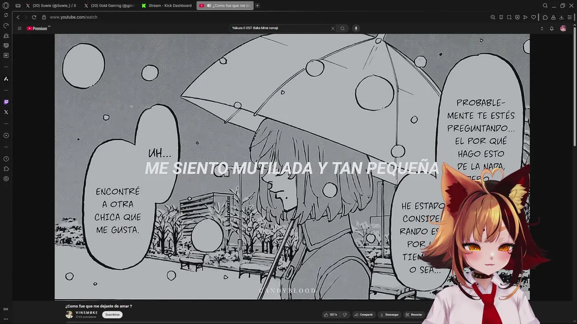Click the video player to pause
The image size is (577, 324).
(292, 166)
